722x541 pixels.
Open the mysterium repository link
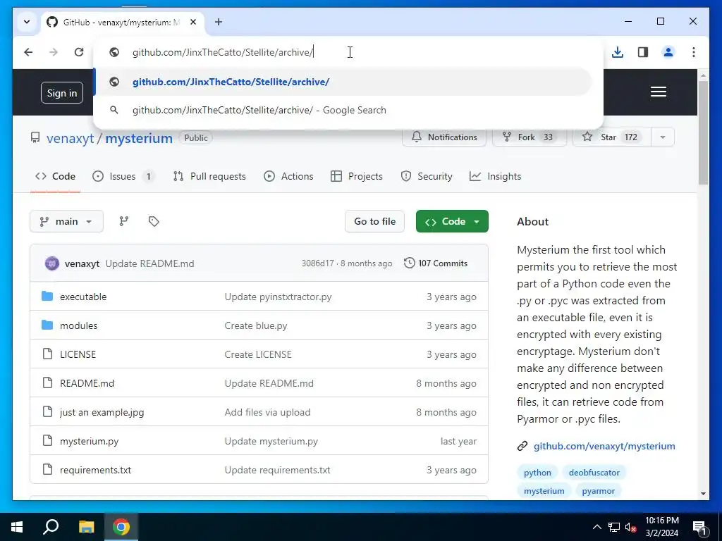139,138
